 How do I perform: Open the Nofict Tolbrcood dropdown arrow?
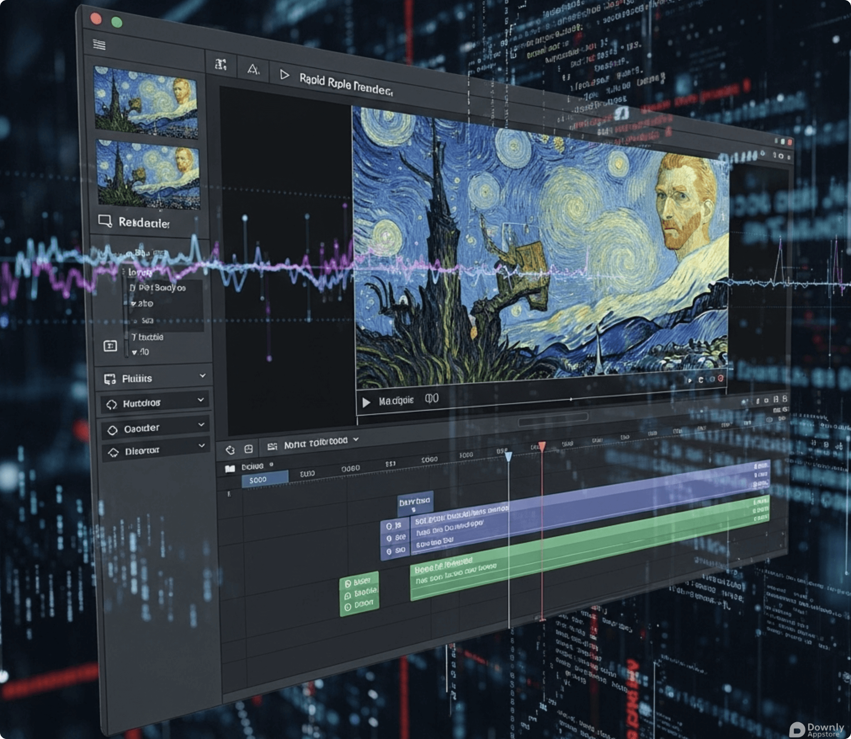point(356,439)
